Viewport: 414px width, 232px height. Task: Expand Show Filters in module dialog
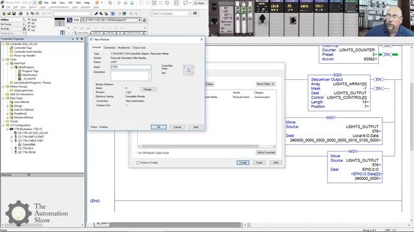[266, 84]
